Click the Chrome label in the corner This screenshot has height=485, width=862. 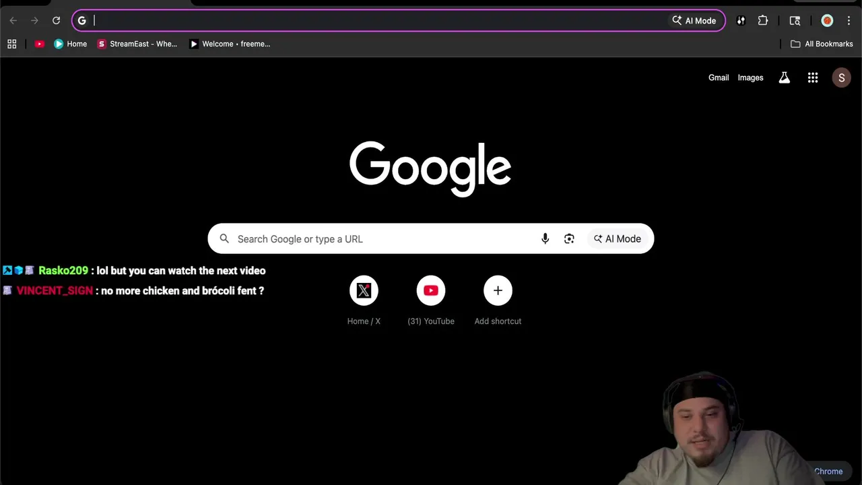pyautogui.click(x=828, y=472)
